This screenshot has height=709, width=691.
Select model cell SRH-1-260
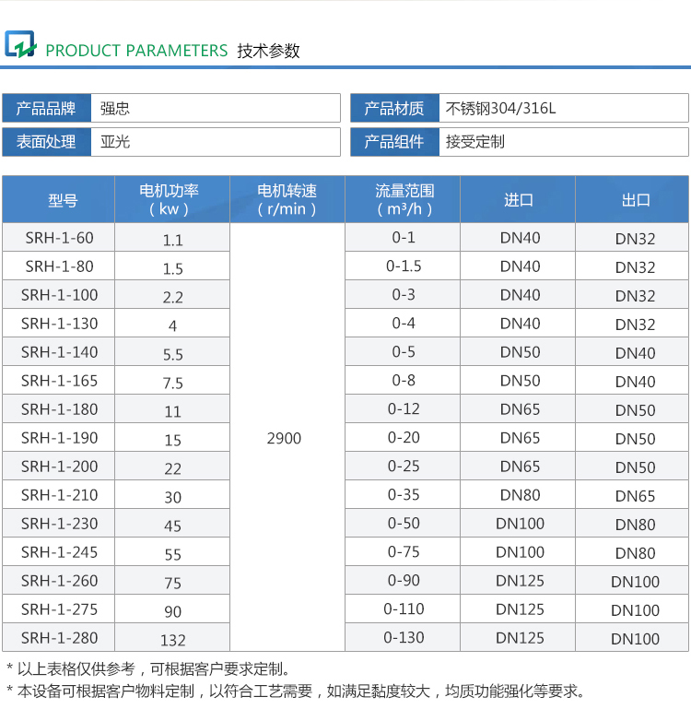(x=59, y=580)
